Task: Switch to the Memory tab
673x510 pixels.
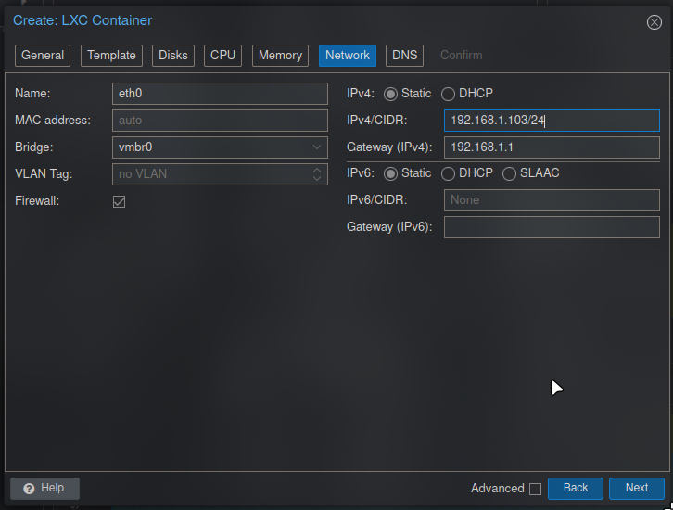Action: tap(280, 56)
